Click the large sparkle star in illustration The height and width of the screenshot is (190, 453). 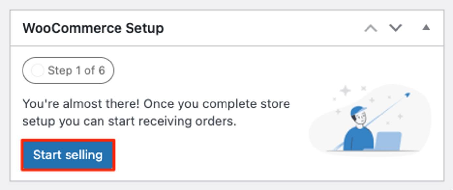tap(345, 90)
